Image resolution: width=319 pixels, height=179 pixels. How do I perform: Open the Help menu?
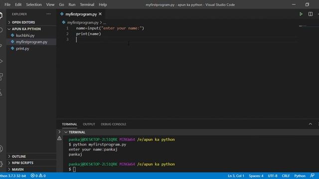pos(103,4)
